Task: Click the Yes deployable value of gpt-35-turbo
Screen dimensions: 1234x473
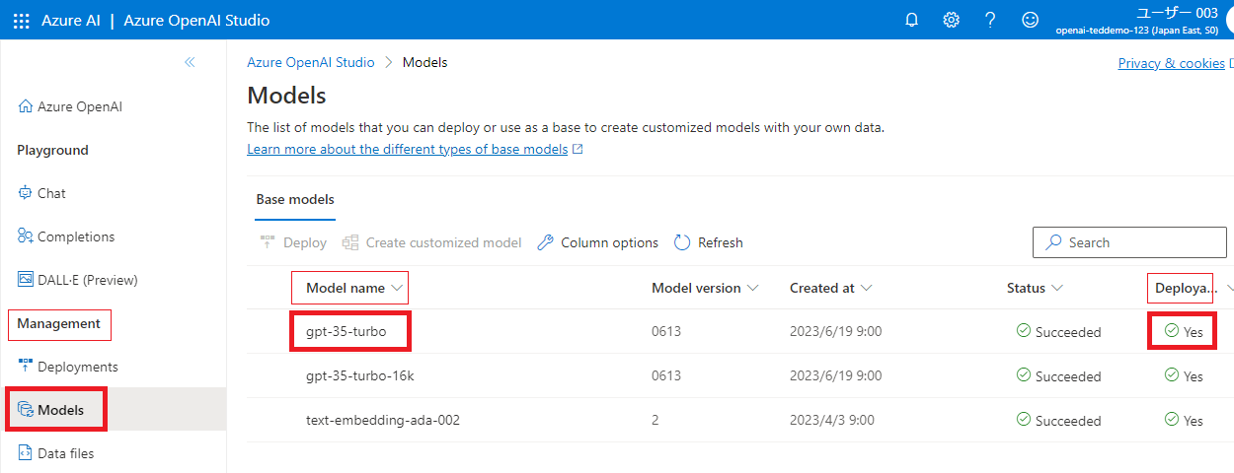Action: point(1184,332)
